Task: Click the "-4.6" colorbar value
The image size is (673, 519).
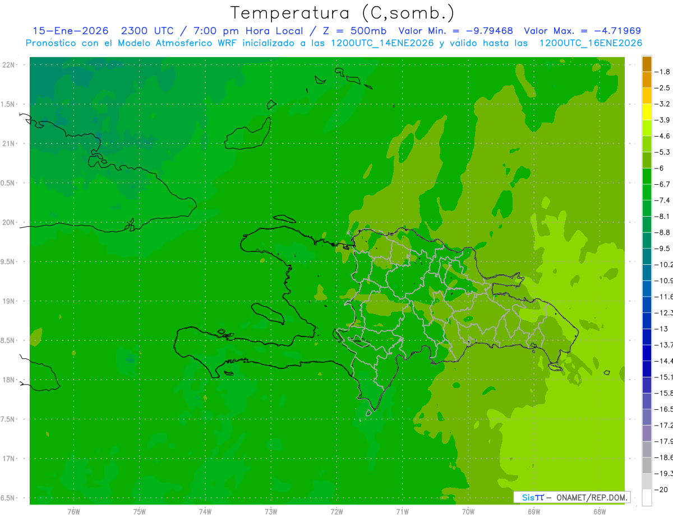Action: pyautogui.click(x=663, y=136)
